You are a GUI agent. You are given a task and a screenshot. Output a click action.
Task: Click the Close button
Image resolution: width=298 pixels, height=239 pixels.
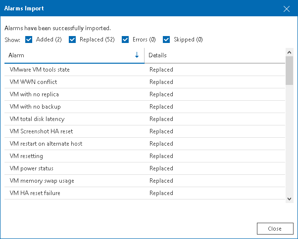275,229
